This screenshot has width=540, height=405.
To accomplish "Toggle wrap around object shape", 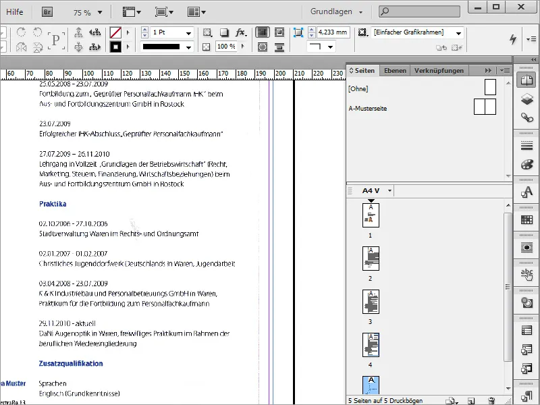I will (x=263, y=47).
